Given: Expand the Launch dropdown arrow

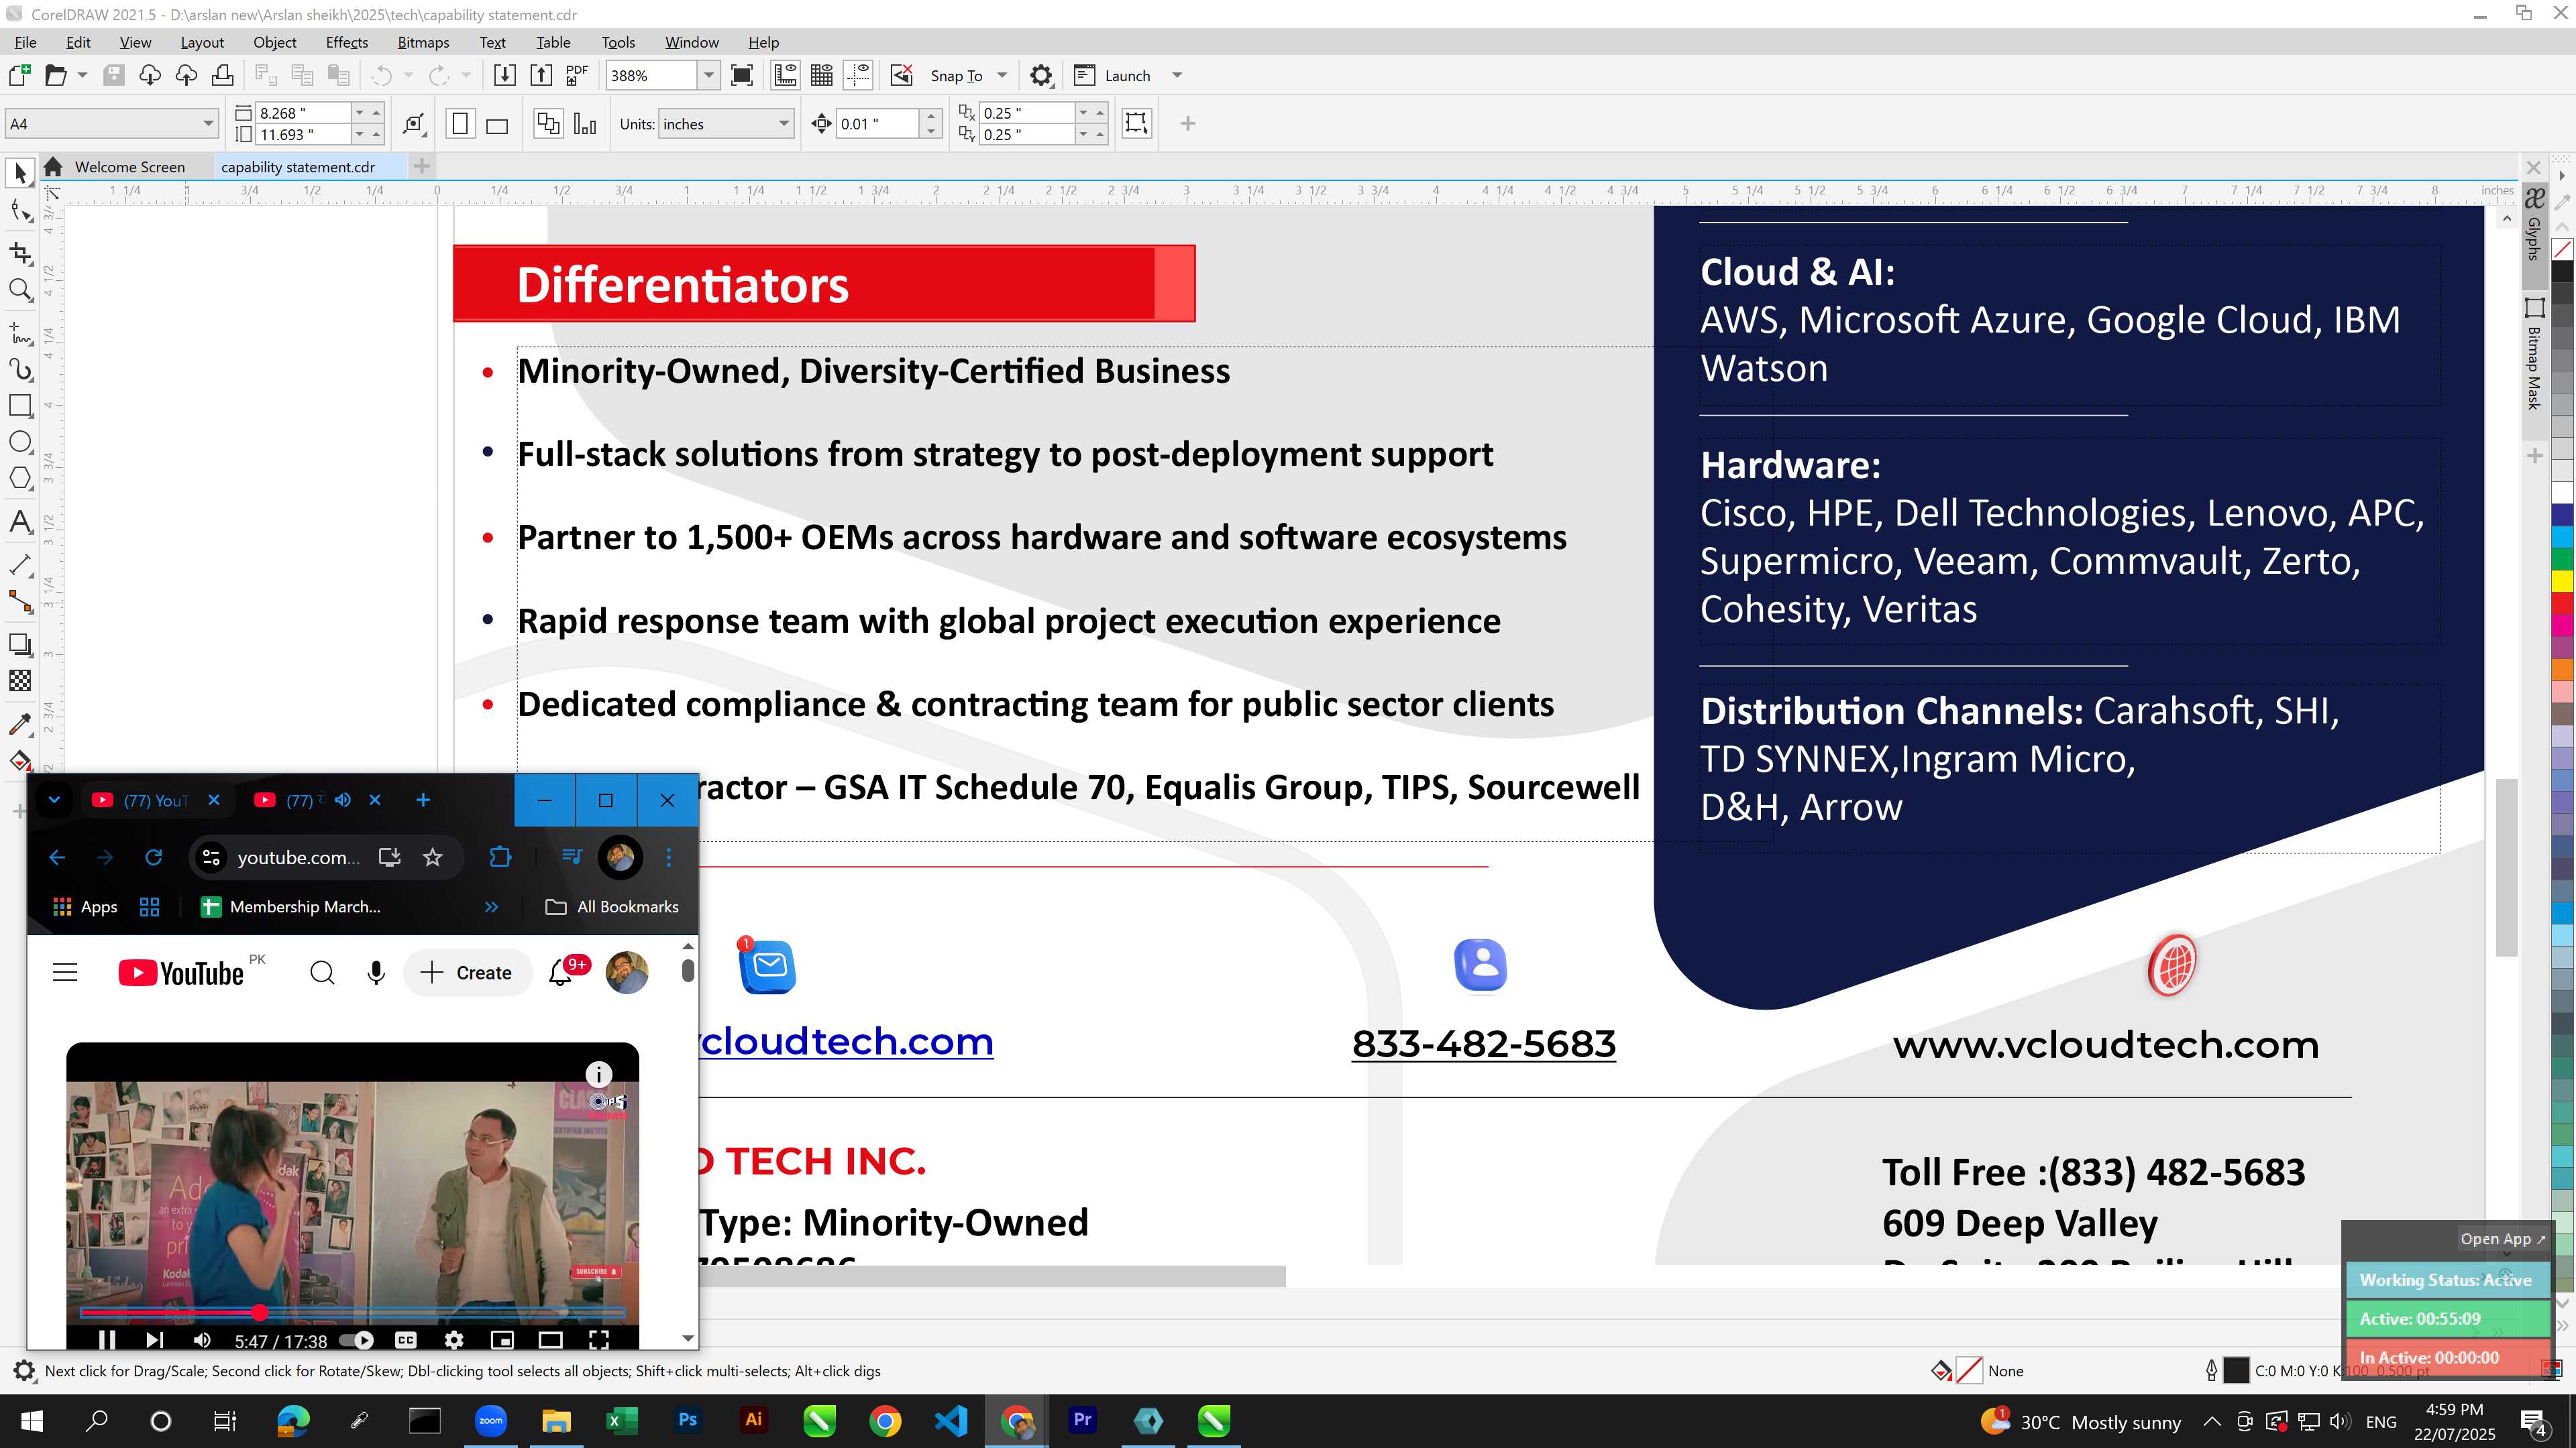Looking at the screenshot, I should pos(1177,75).
